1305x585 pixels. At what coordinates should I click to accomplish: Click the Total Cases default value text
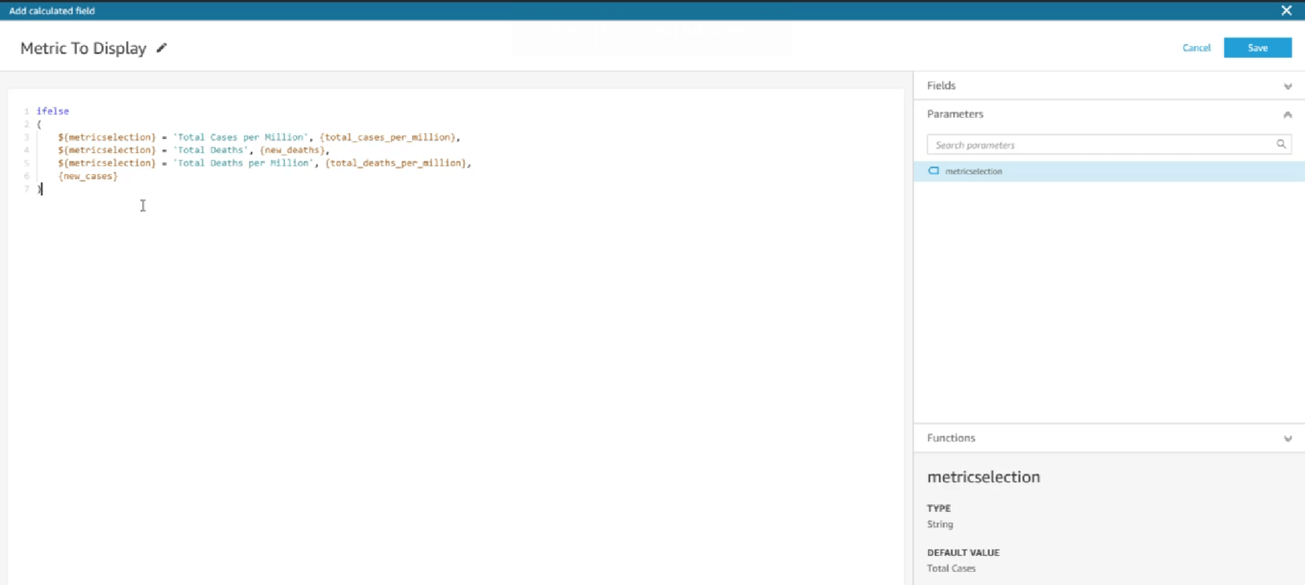[951, 569]
